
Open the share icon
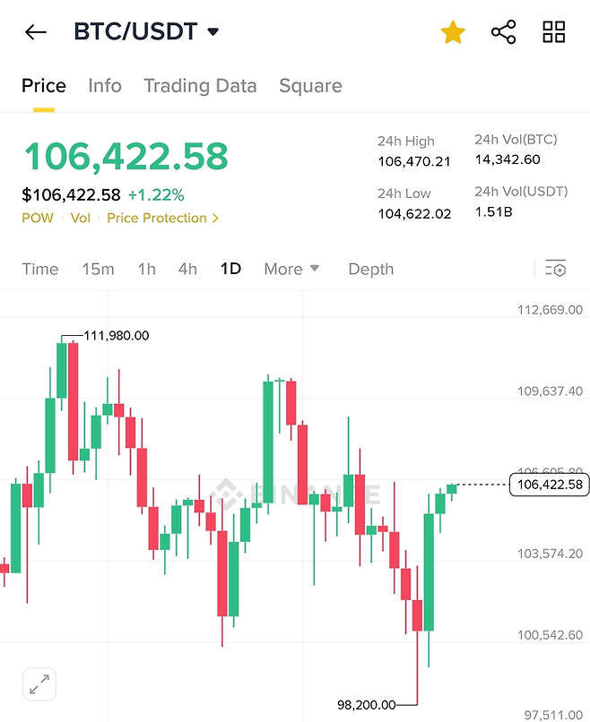tap(504, 33)
